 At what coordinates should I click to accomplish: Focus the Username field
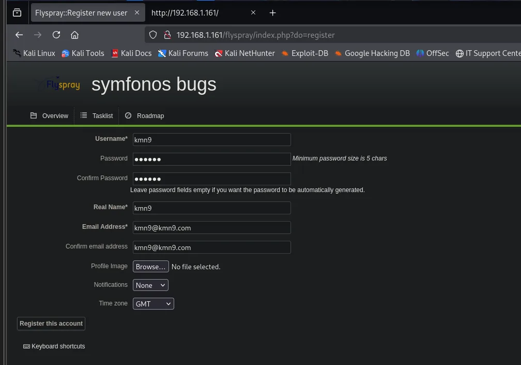(x=212, y=140)
